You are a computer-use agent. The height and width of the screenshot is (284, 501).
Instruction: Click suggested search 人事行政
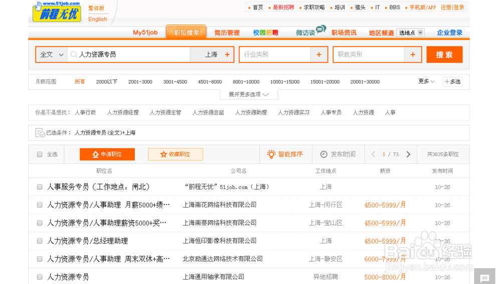coord(85,112)
